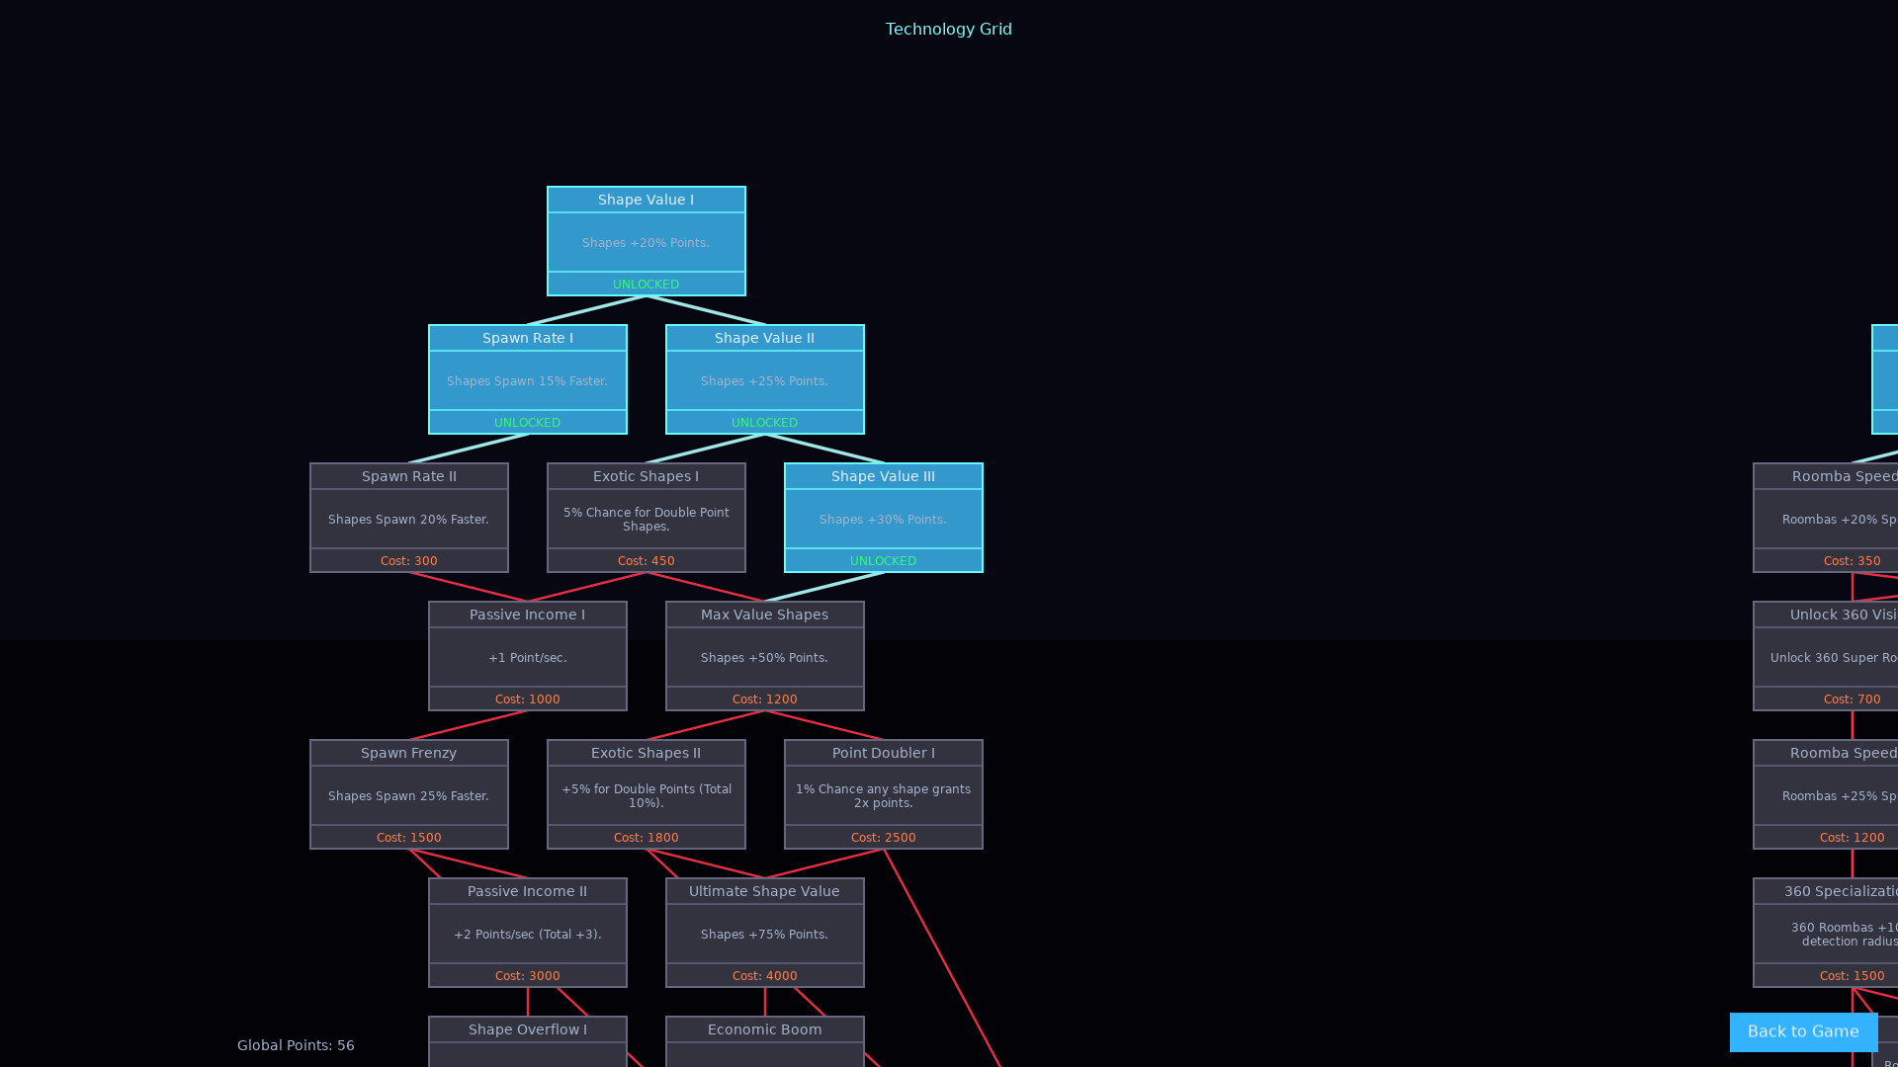Click the Shape Overflow I node

528,1041
